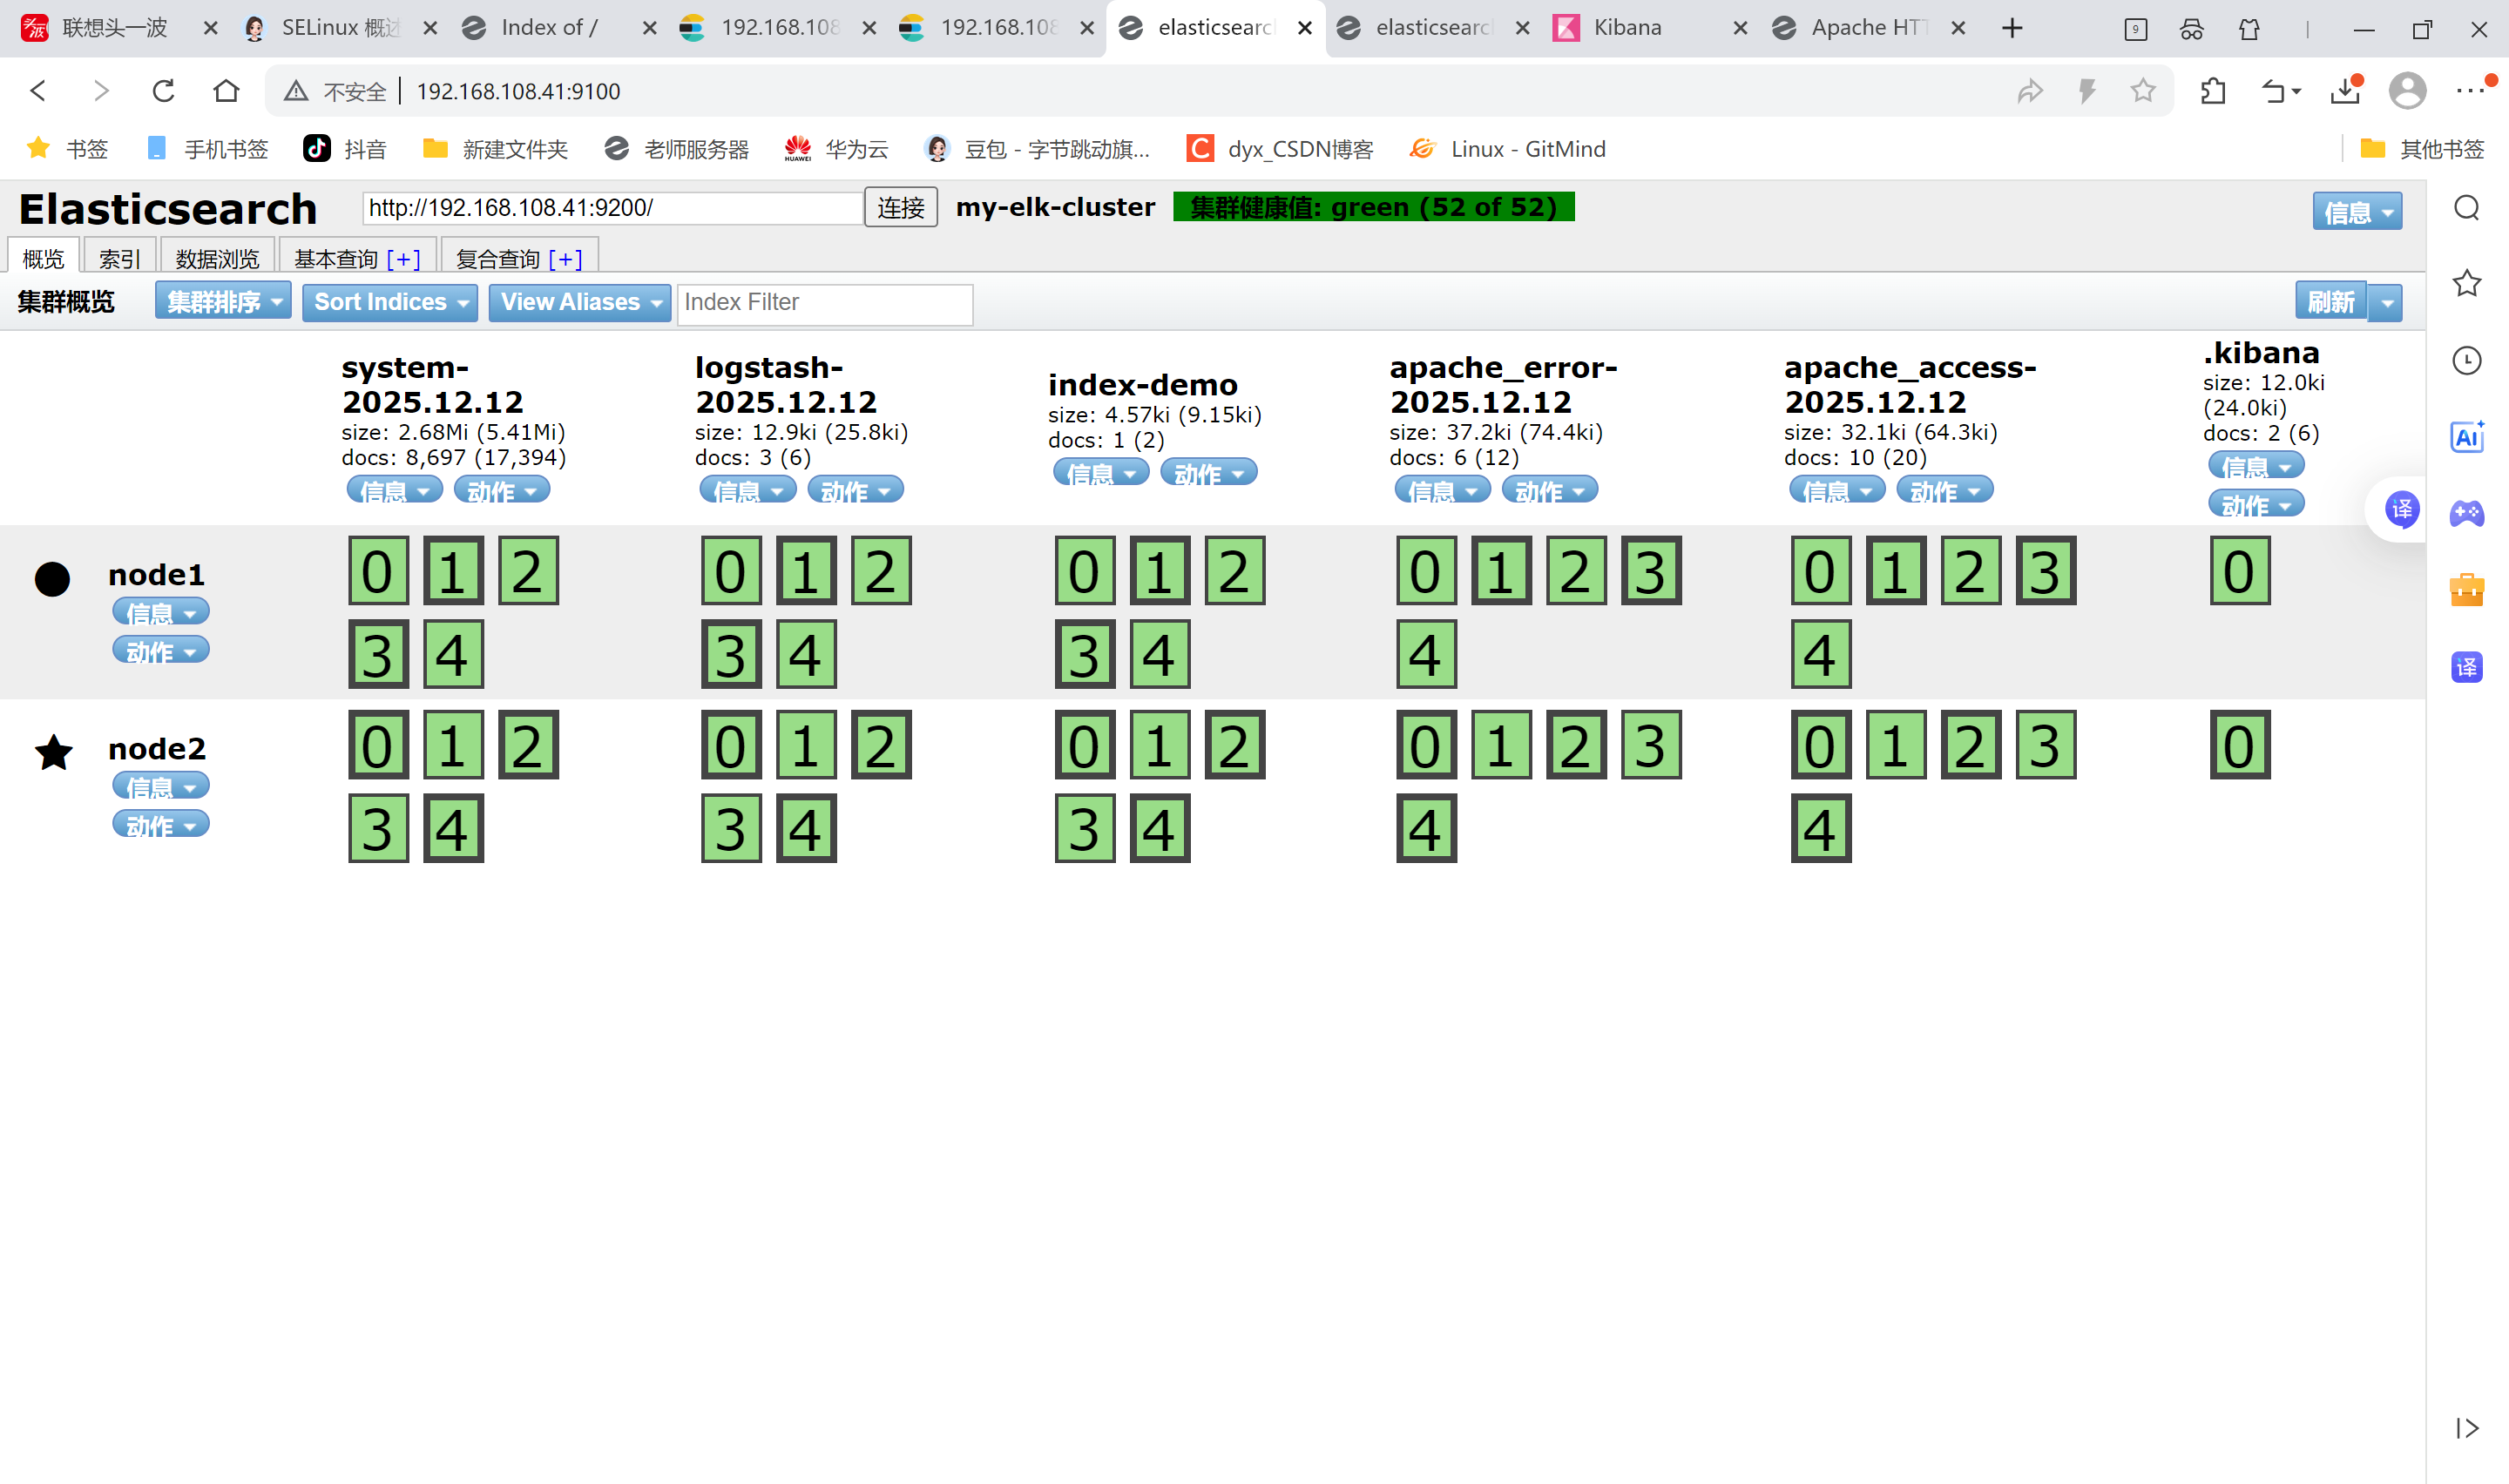2509x1484 pixels.
Task: Click the sidebar history clock icon
Action: 2466,360
